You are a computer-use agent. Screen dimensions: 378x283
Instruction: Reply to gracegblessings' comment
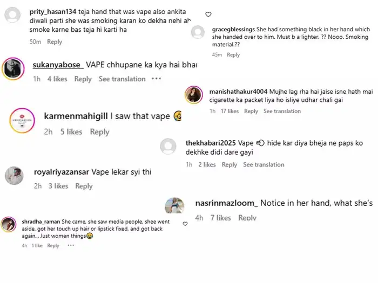(233, 55)
